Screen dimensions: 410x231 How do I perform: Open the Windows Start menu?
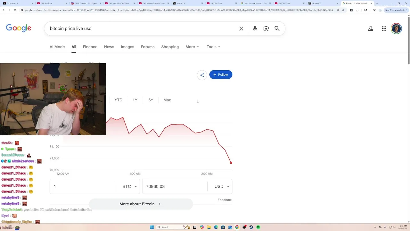coord(152,227)
